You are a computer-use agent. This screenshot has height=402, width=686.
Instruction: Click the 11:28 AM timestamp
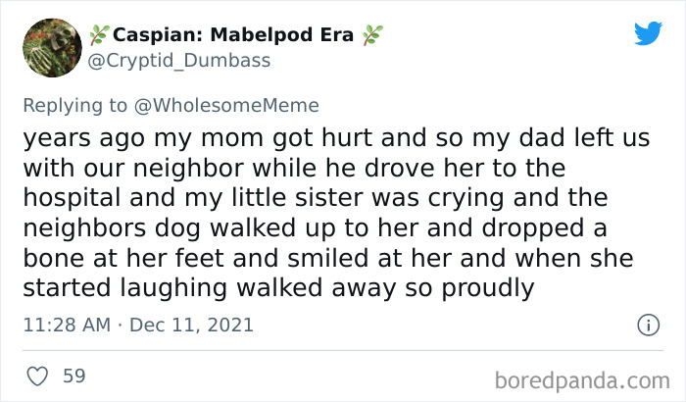pyautogui.click(x=67, y=325)
